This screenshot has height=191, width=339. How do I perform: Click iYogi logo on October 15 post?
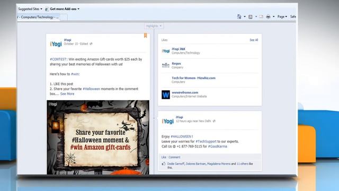(x=56, y=44)
